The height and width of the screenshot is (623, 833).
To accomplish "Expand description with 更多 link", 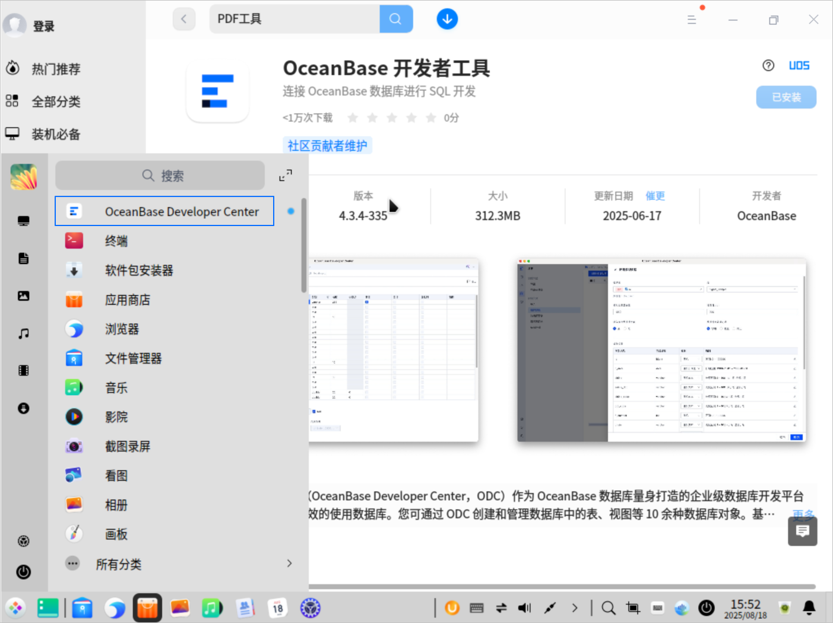I will (x=803, y=514).
